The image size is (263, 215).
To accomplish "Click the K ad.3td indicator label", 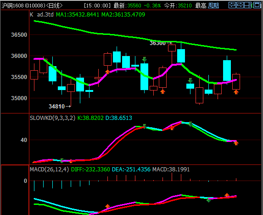I will [42, 14].
